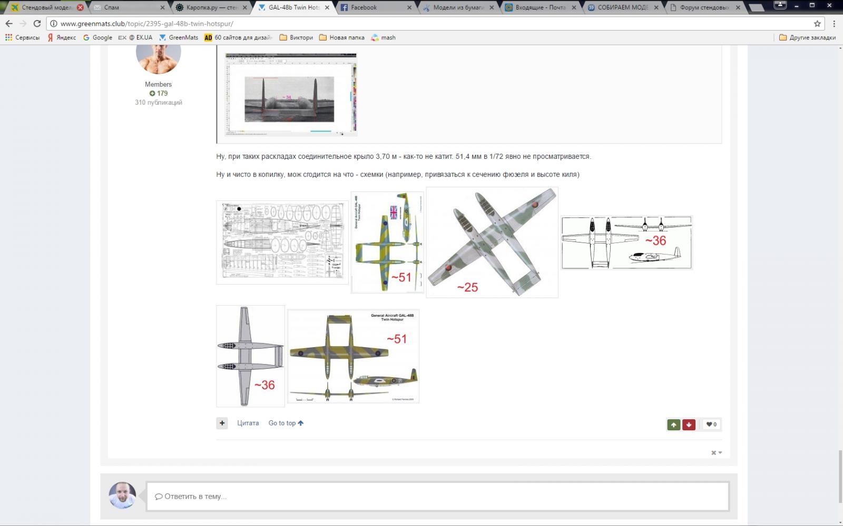
Task: Click the scrollbar down arrow
Action: (840, 522)
